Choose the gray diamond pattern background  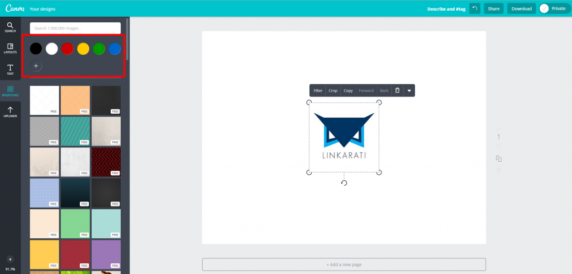(45, 131)
